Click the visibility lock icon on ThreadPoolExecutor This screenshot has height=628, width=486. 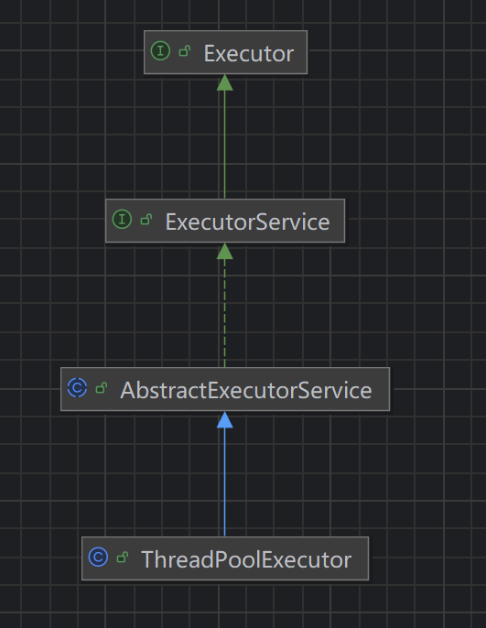(122, 558)
